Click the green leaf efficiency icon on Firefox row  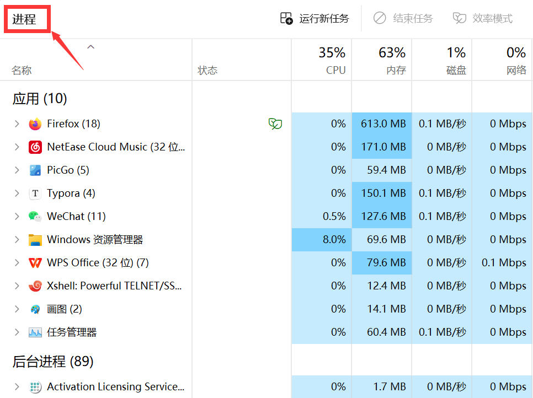(x=275, y=123)
